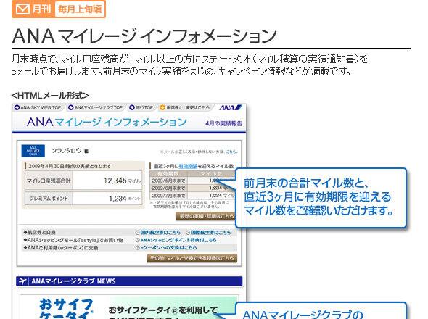Click the 有効期限 link in mile expiry header
This screenshot has width=428, height=319.
[188, 166]
